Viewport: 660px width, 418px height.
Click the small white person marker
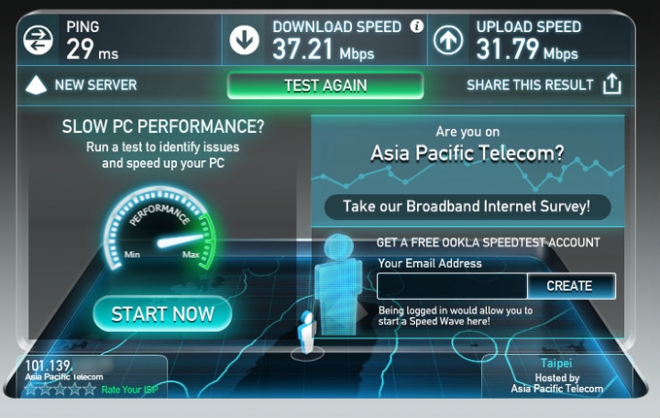(308, 333)
